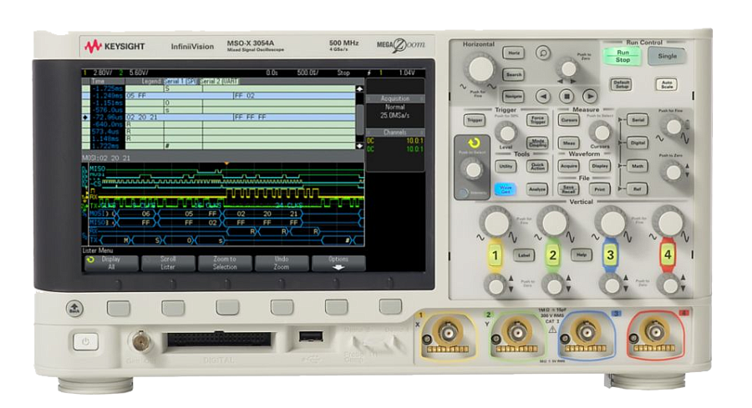Push channel 4 position knob to zero
This screenshot has height=408, width=752.
pyautogui.click(x=668, y=286)
